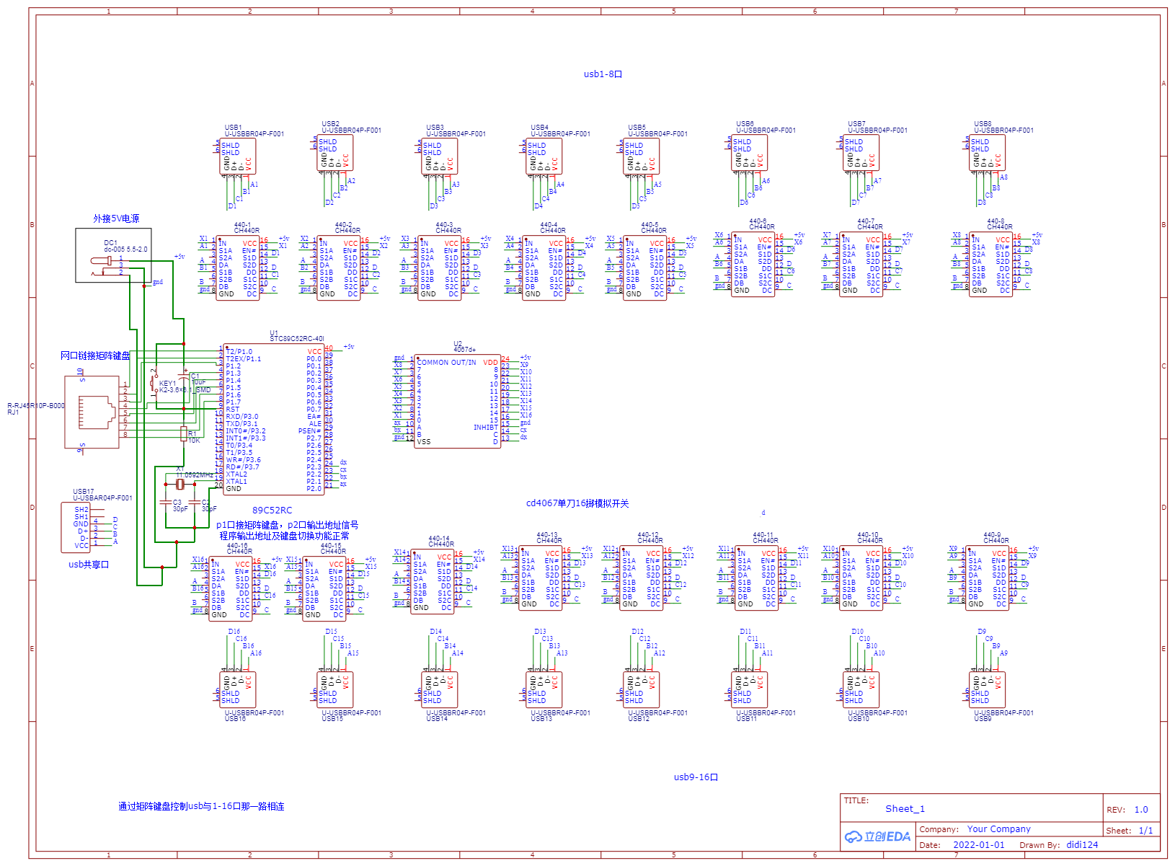
Task: Select the 440-6 CH440R switch chip
Action: click(753, 264)
